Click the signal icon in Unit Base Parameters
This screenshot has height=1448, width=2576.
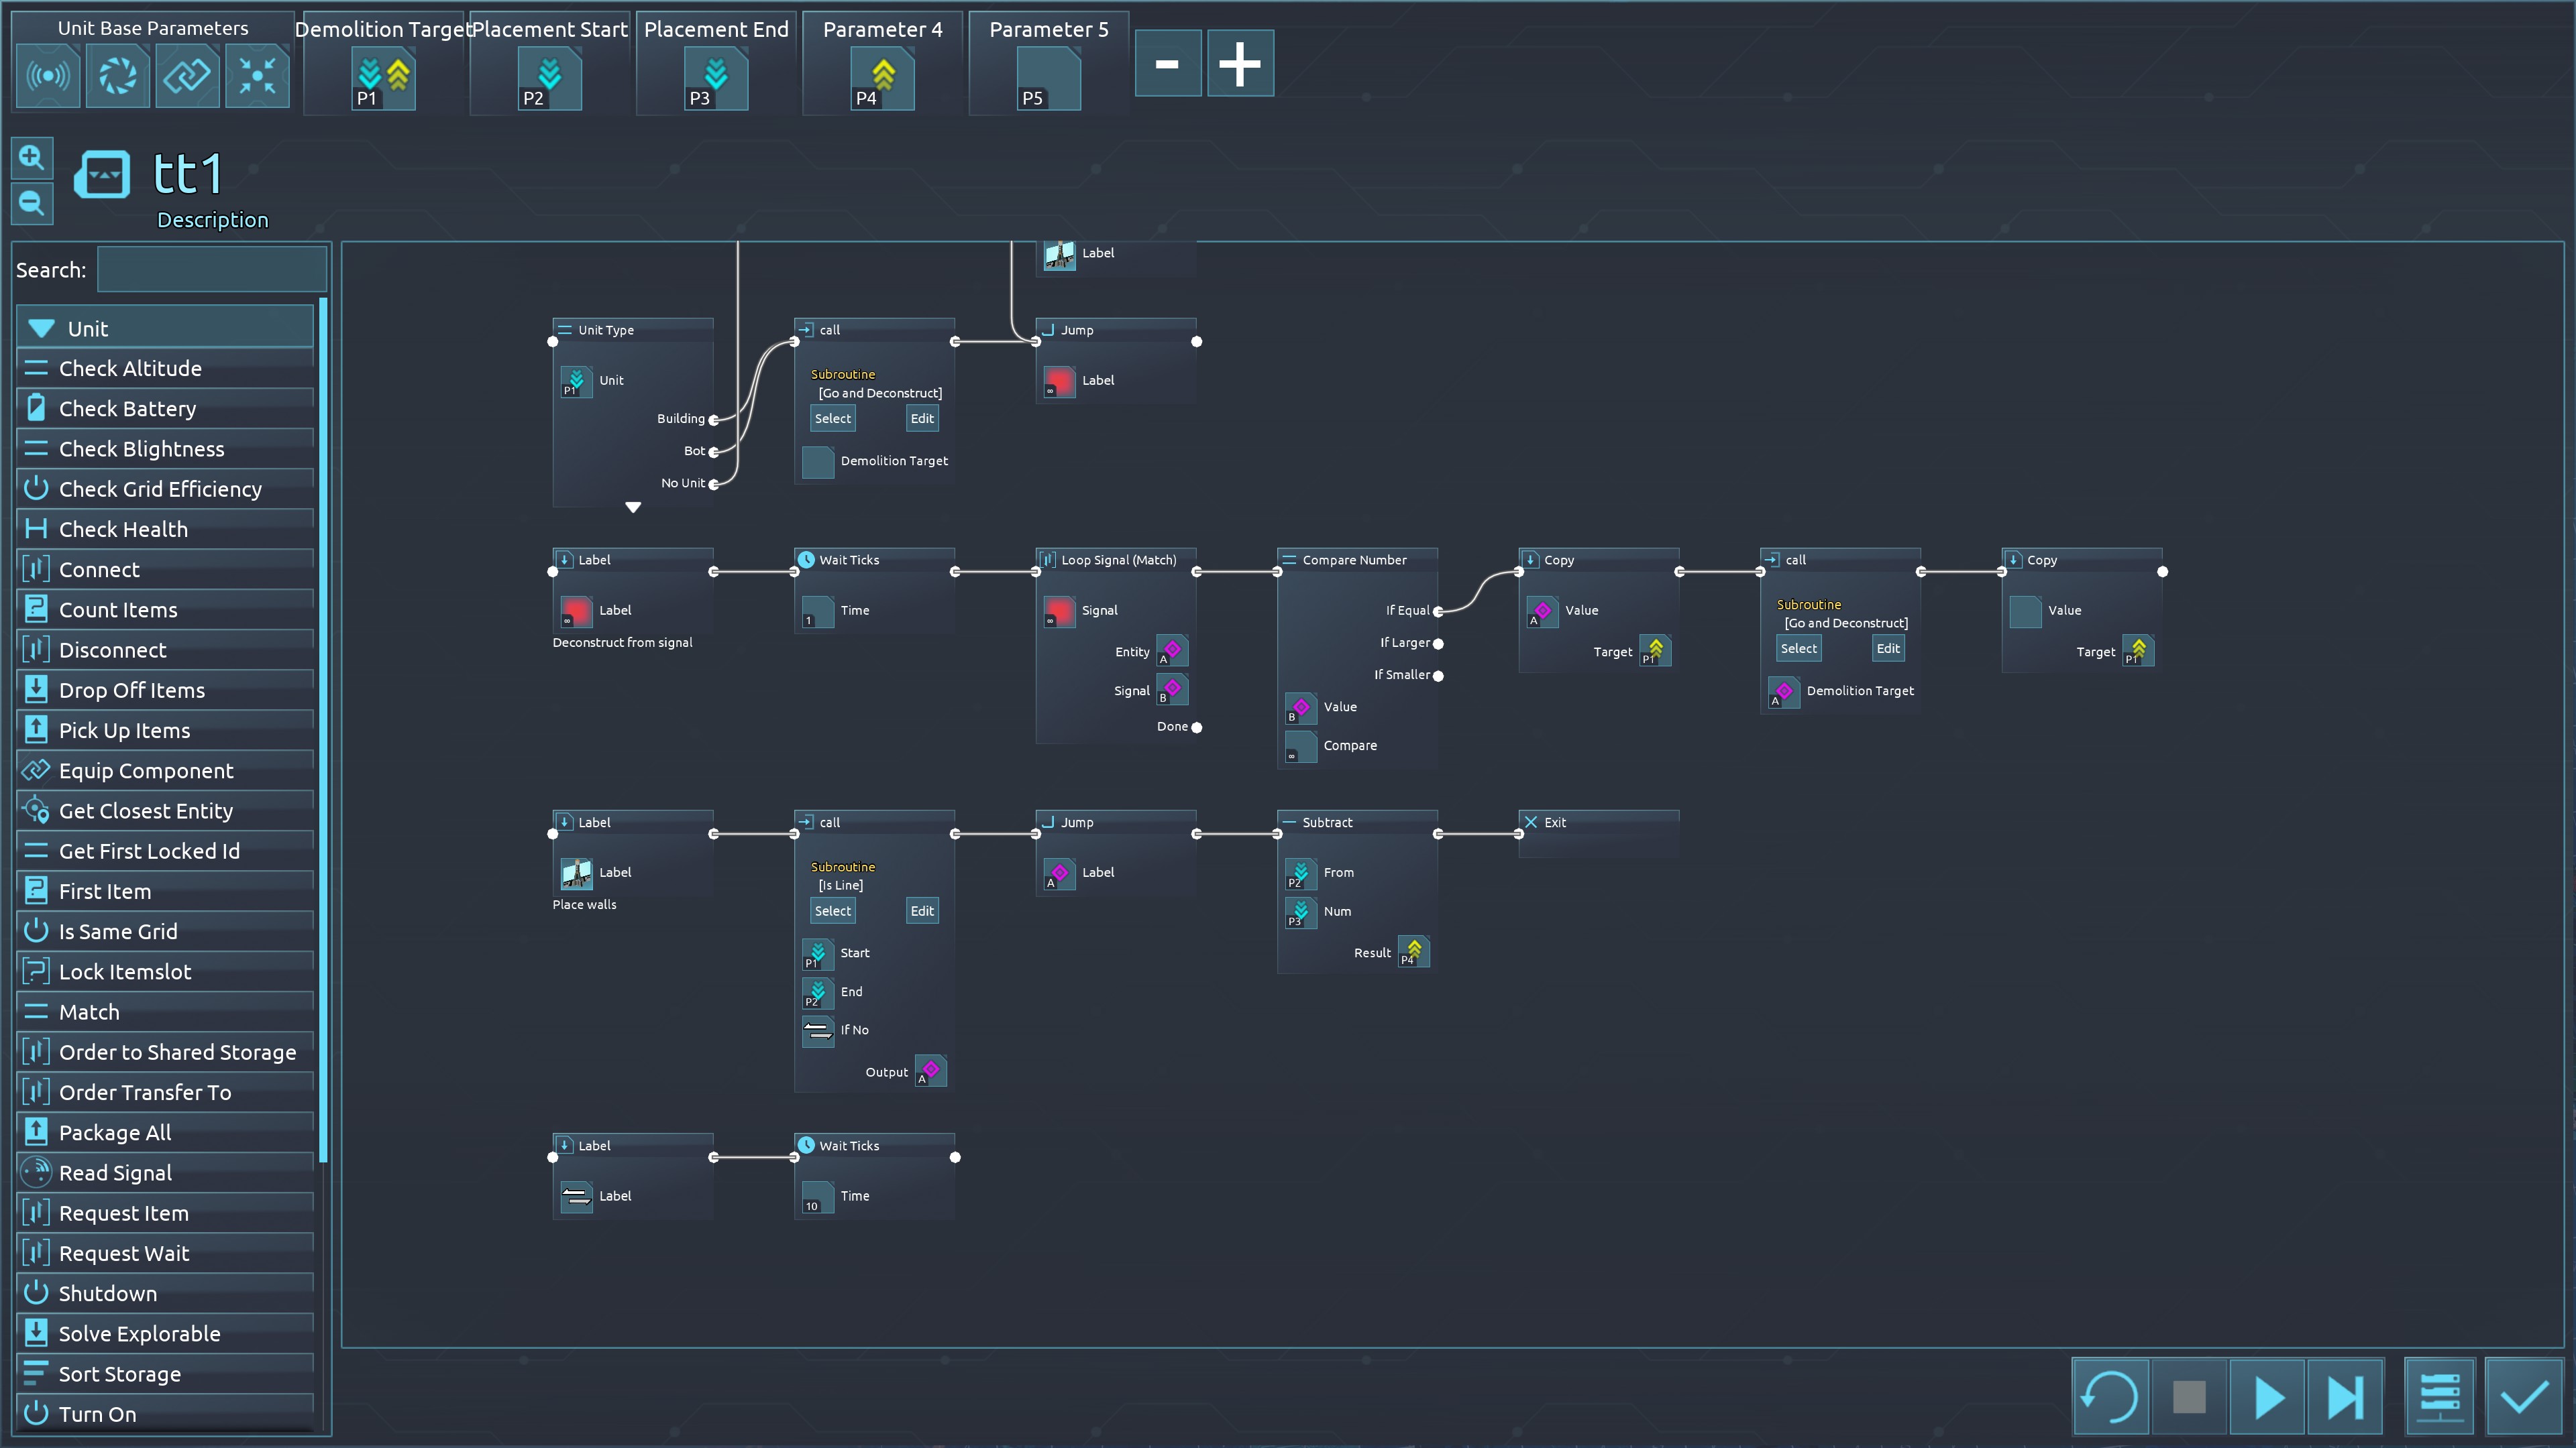click(48, 76)
